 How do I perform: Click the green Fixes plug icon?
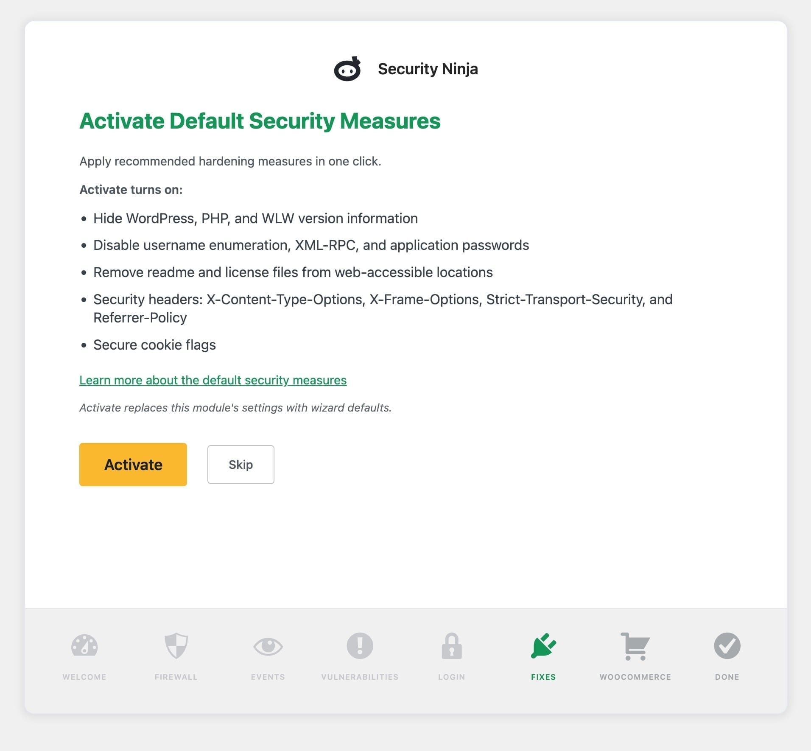click(543, 646)
